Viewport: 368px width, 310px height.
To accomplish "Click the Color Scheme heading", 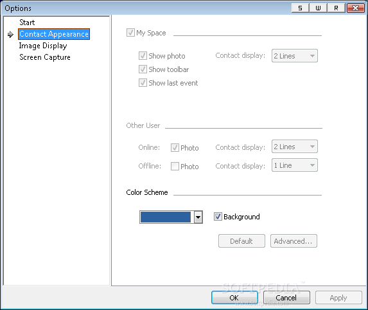I will click(x=147, y=192).
